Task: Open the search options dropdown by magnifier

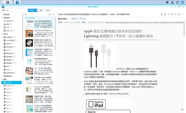Action: coord(4,10)
